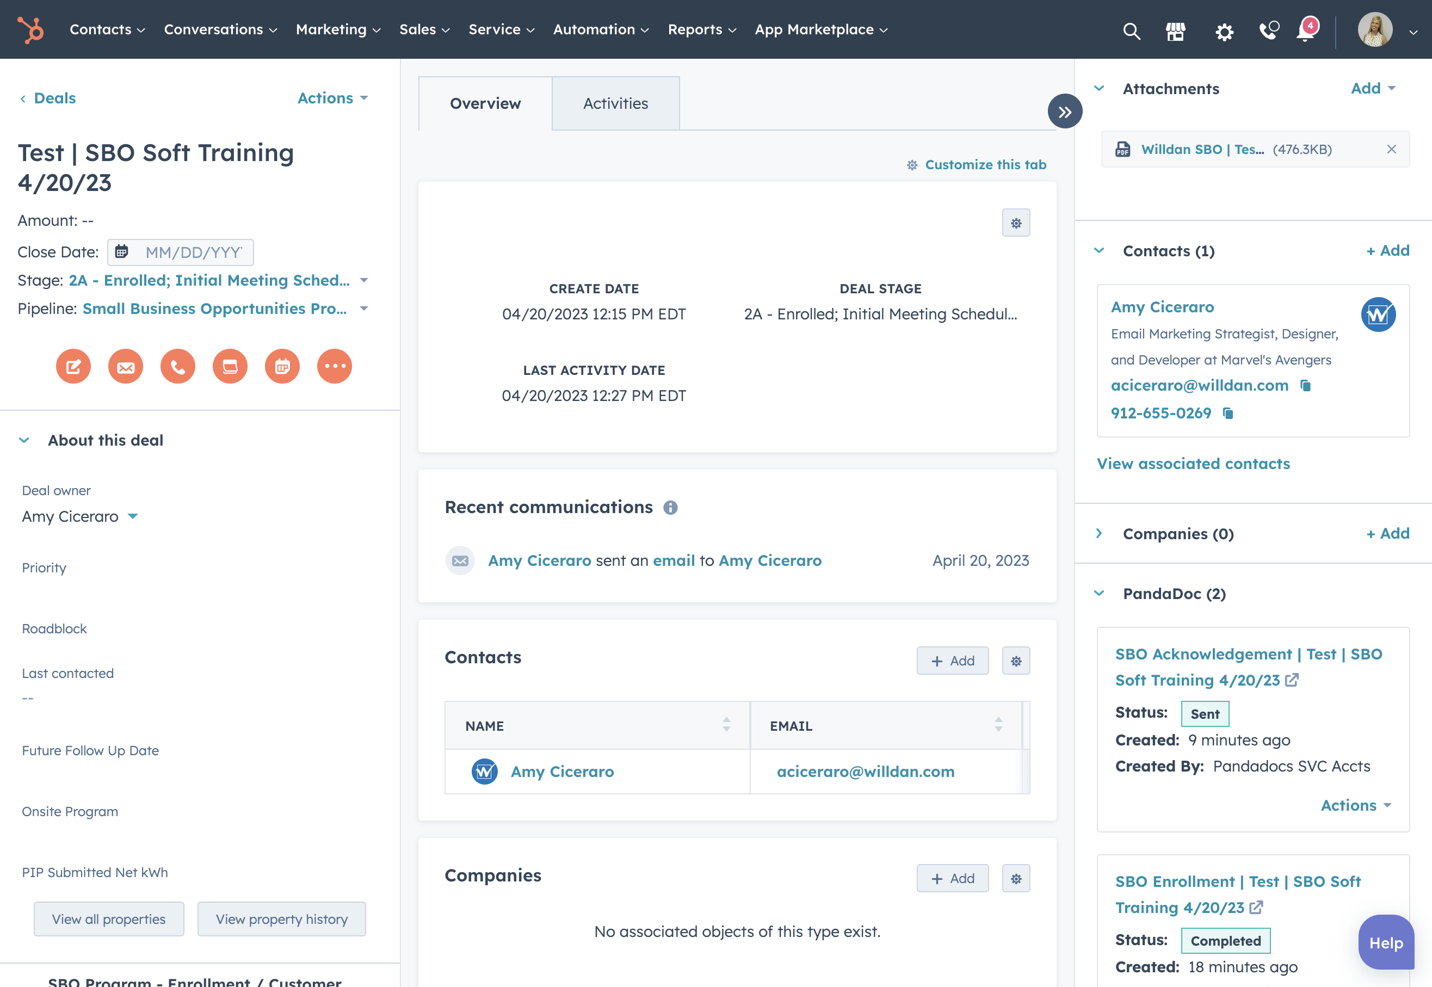This screenshot has height=987, width=1432.
Task: Click the orange email icon
Action: pos(126,366)
